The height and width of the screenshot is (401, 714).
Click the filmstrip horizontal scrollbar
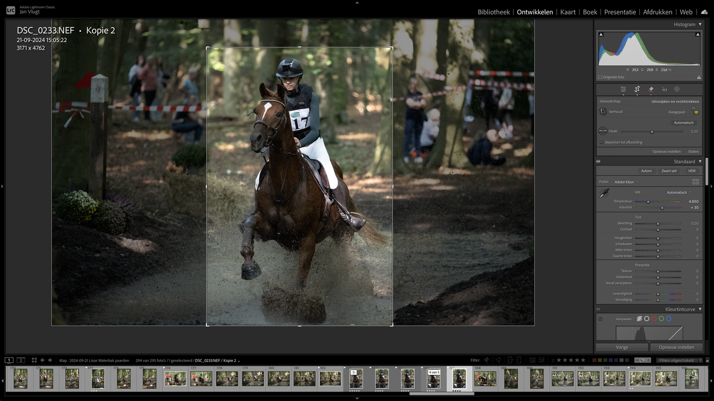pos(441,394)
